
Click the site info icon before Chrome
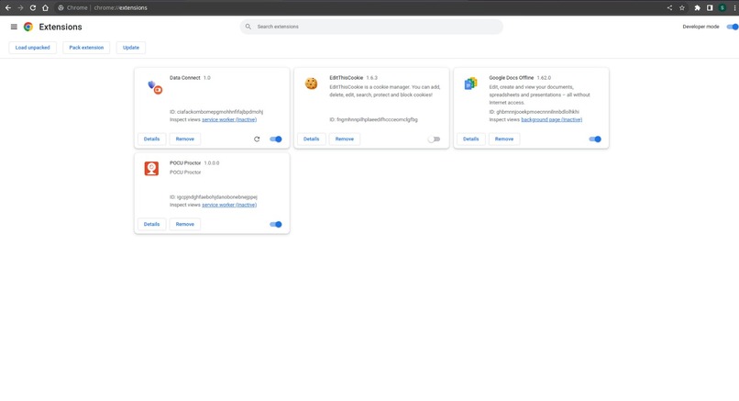click(x=61, y=7)
